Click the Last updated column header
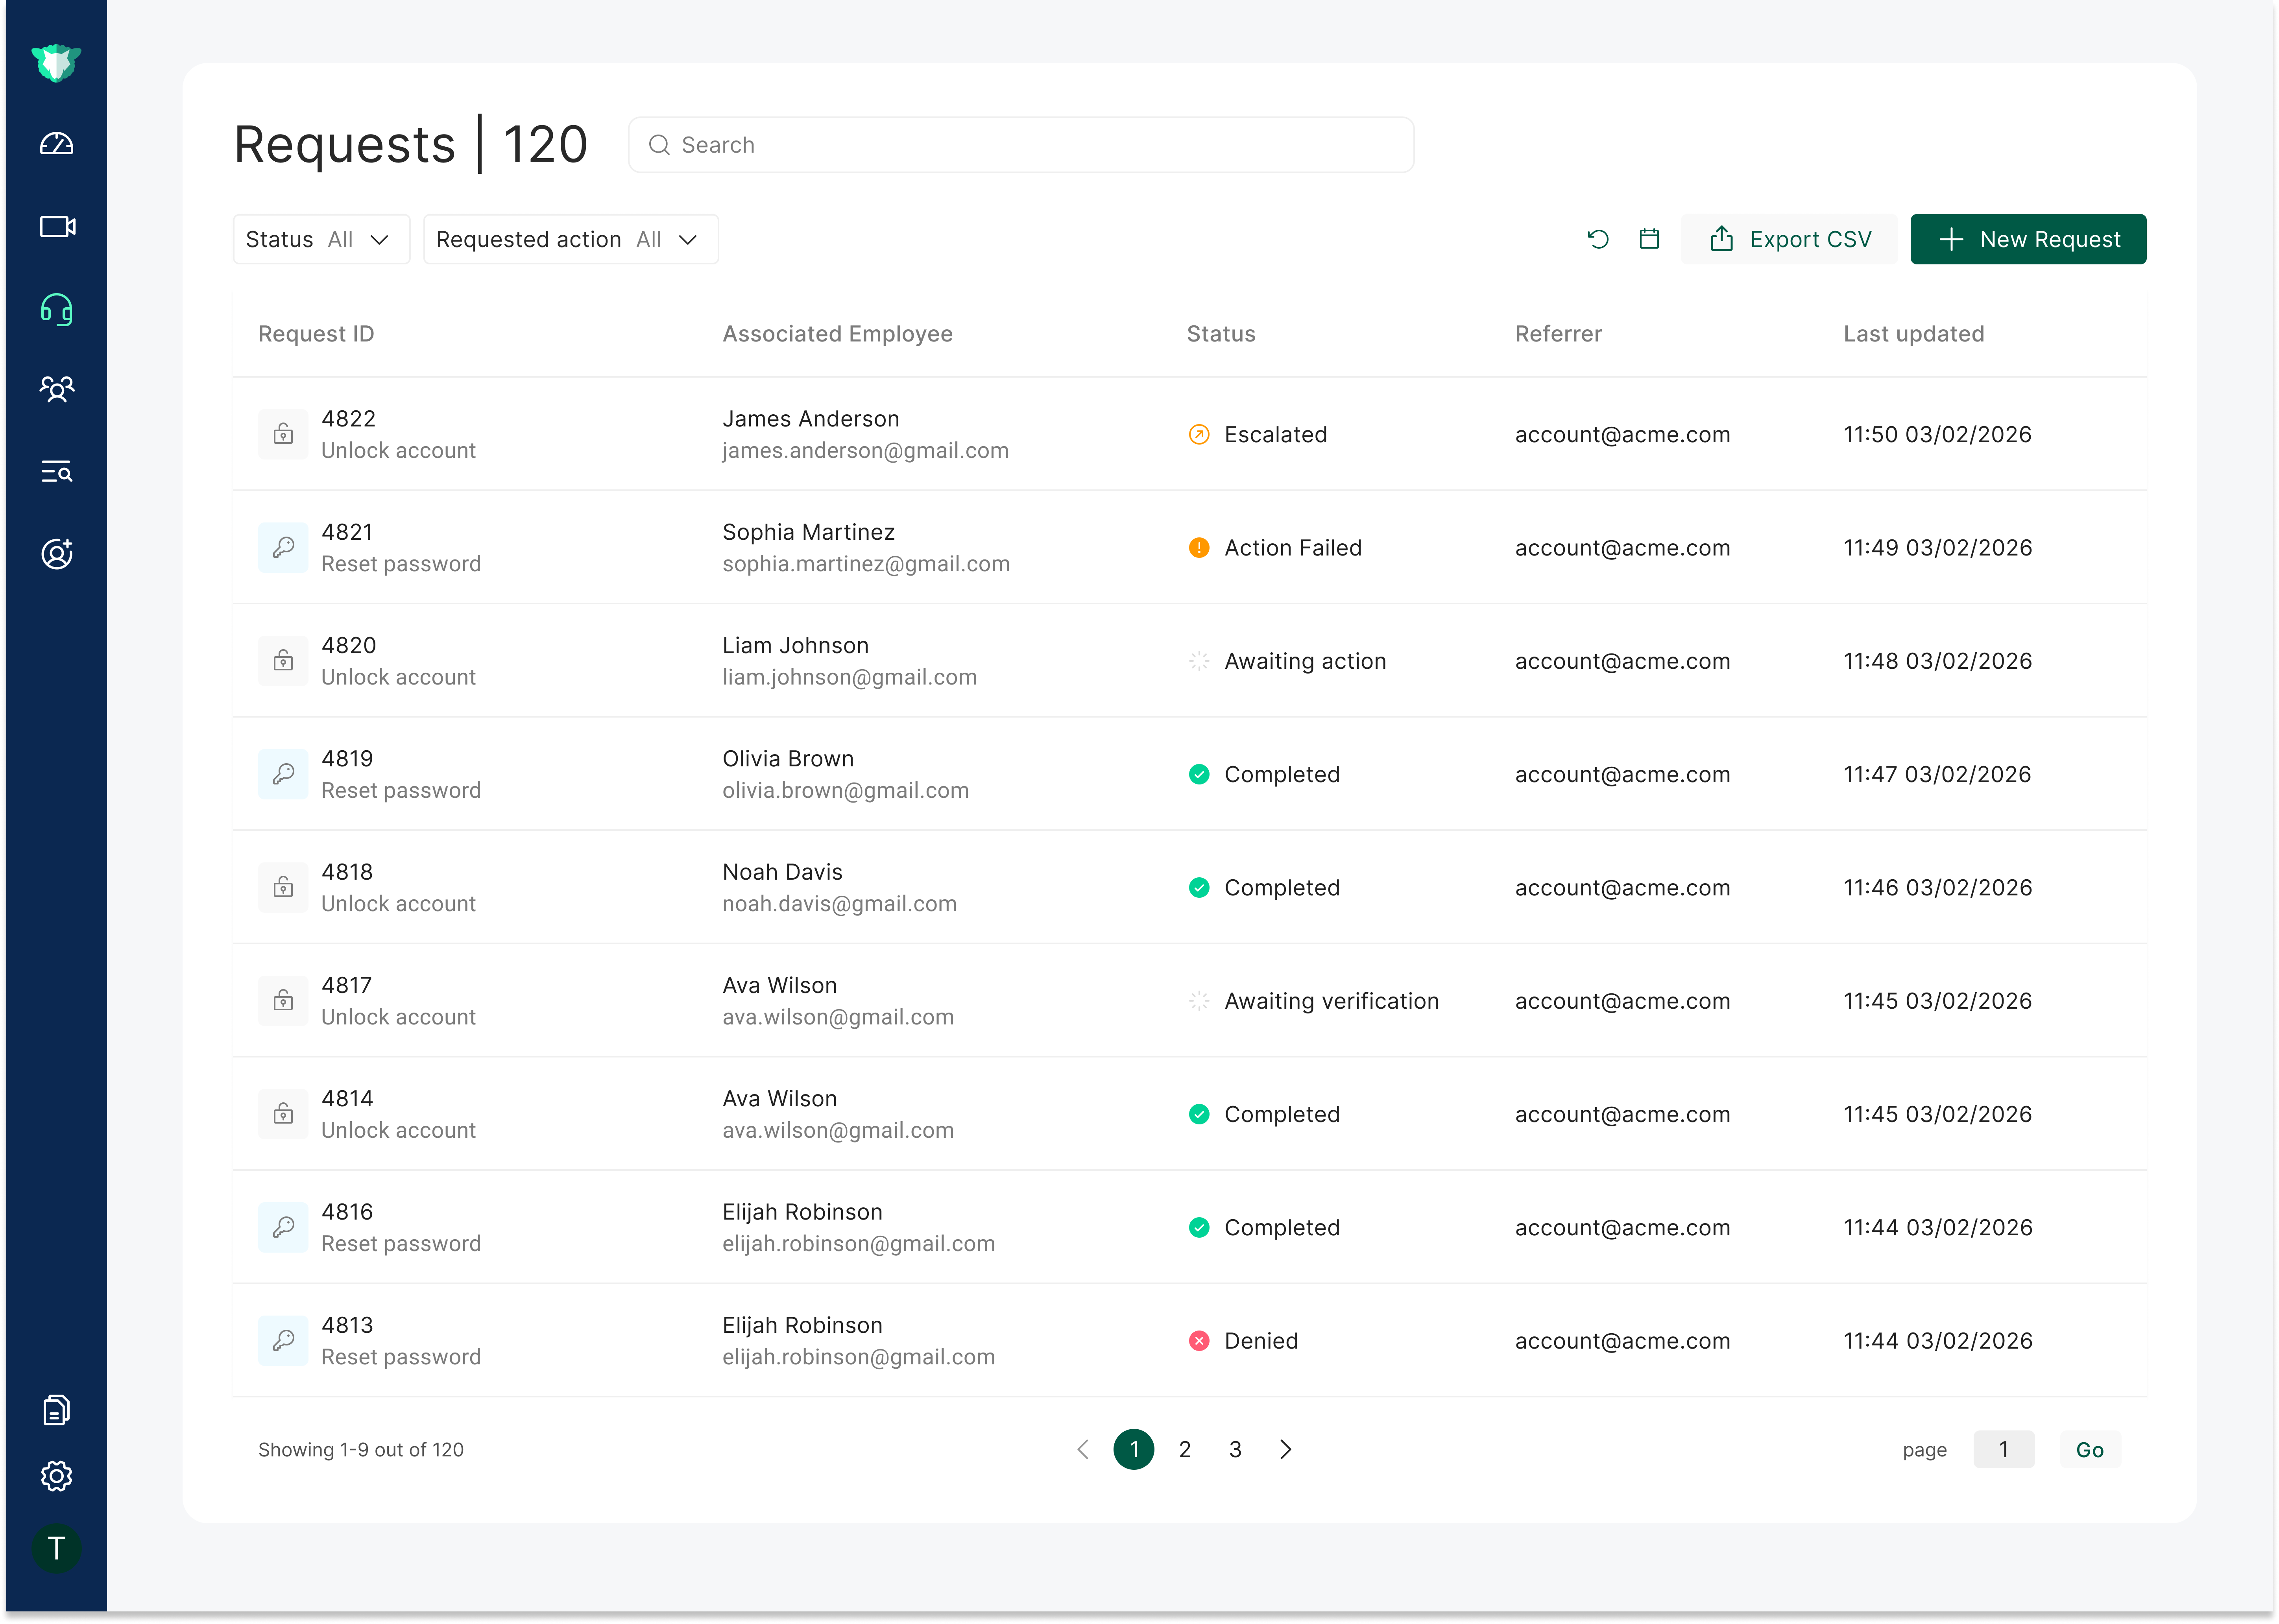Image resolution: width=2279 pixels, height=1624 pixels. click(x=1914, y=334)
